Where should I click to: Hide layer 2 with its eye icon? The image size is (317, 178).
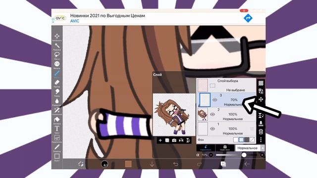tap(212, 114)
